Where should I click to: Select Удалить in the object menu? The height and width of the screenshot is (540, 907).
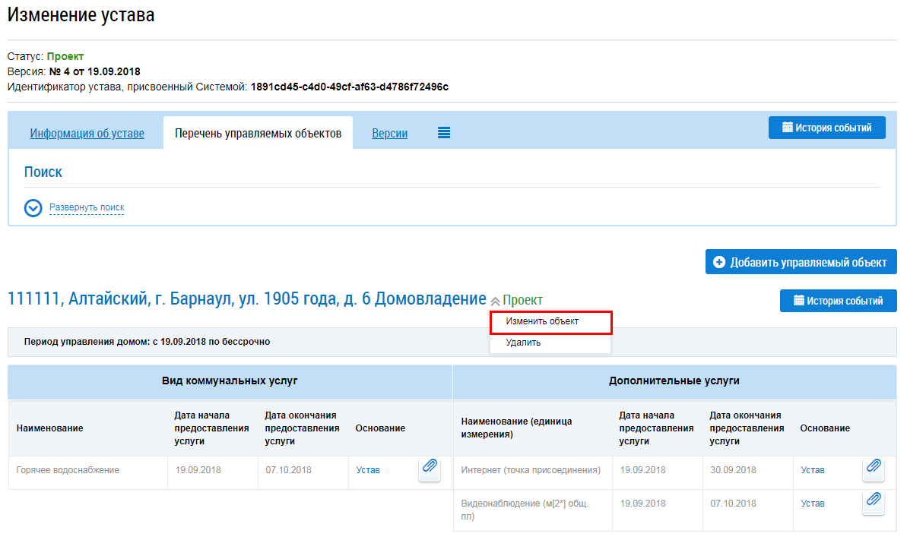coord(523,343)
